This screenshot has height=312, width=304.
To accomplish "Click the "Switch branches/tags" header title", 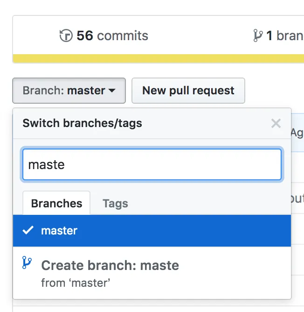I will tap(82, 123).
